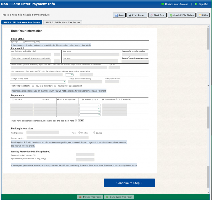Click the Done With This Form icon

pyautogui.click(x=107, y=197)
